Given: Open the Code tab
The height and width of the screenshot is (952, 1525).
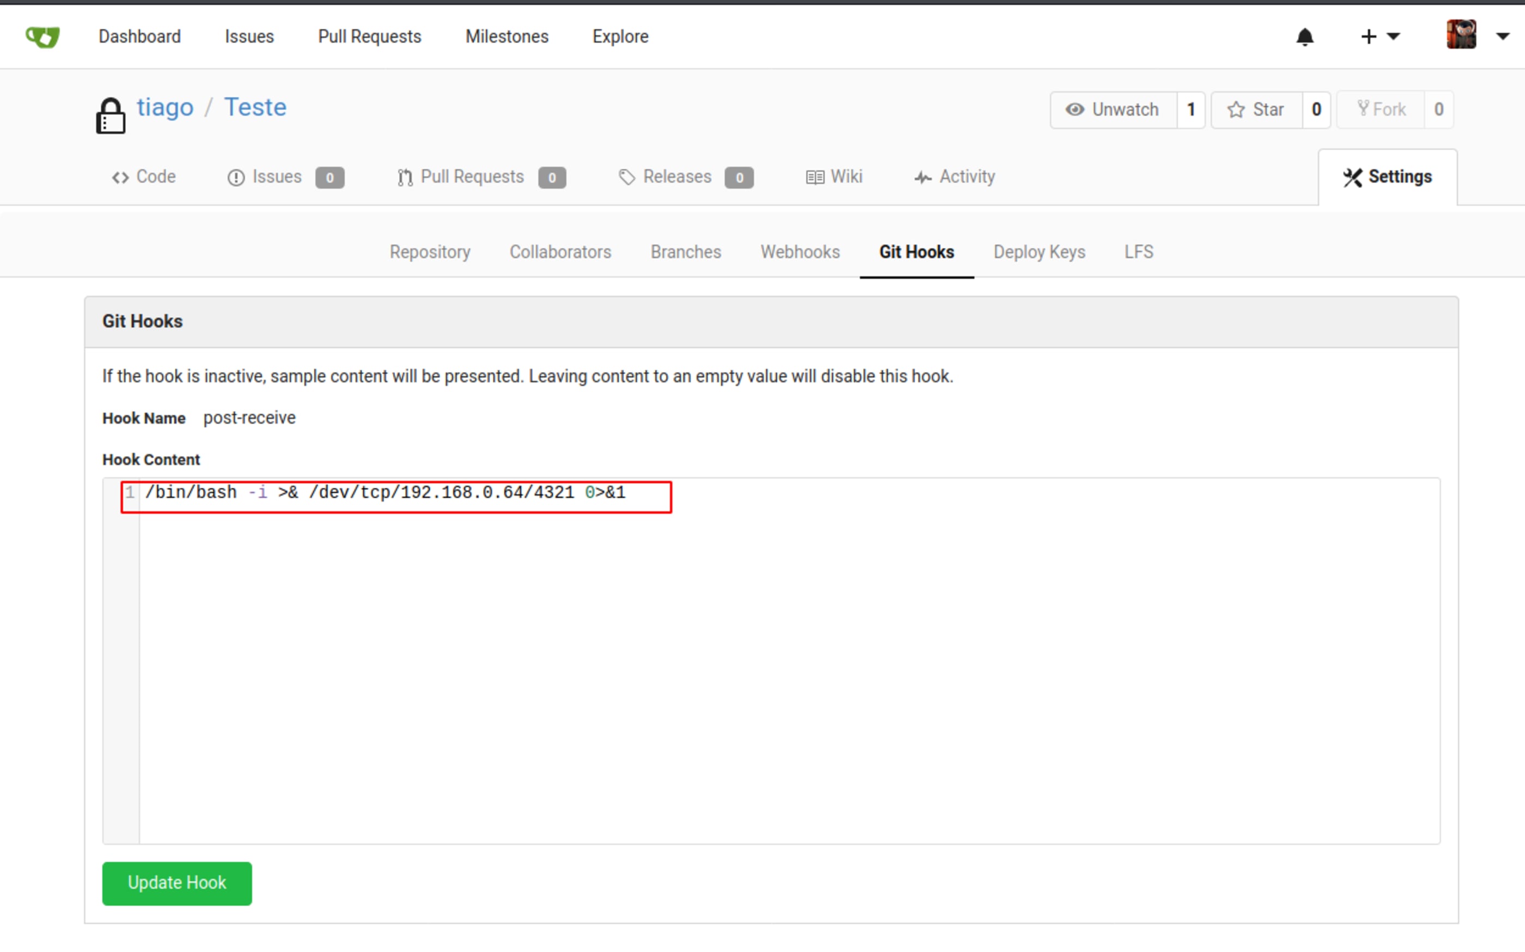Looking at the screenshot, I should pyautogui.click(x=144, y=177).
